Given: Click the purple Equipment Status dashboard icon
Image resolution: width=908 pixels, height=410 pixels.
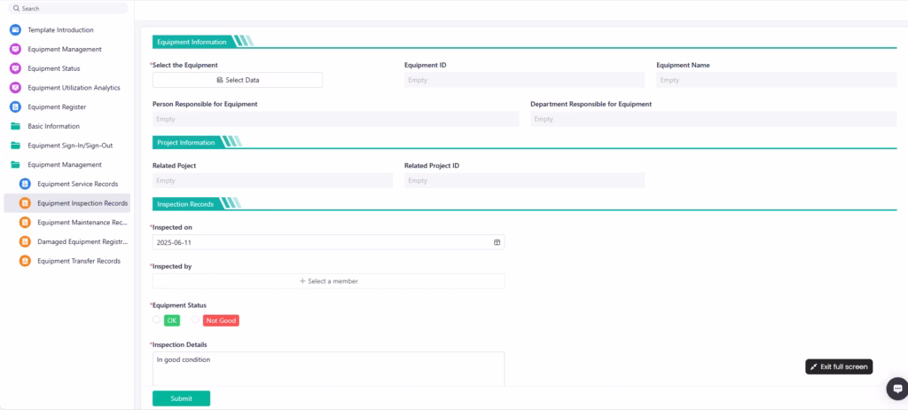Looking at the screenshot, I should 15,68.
